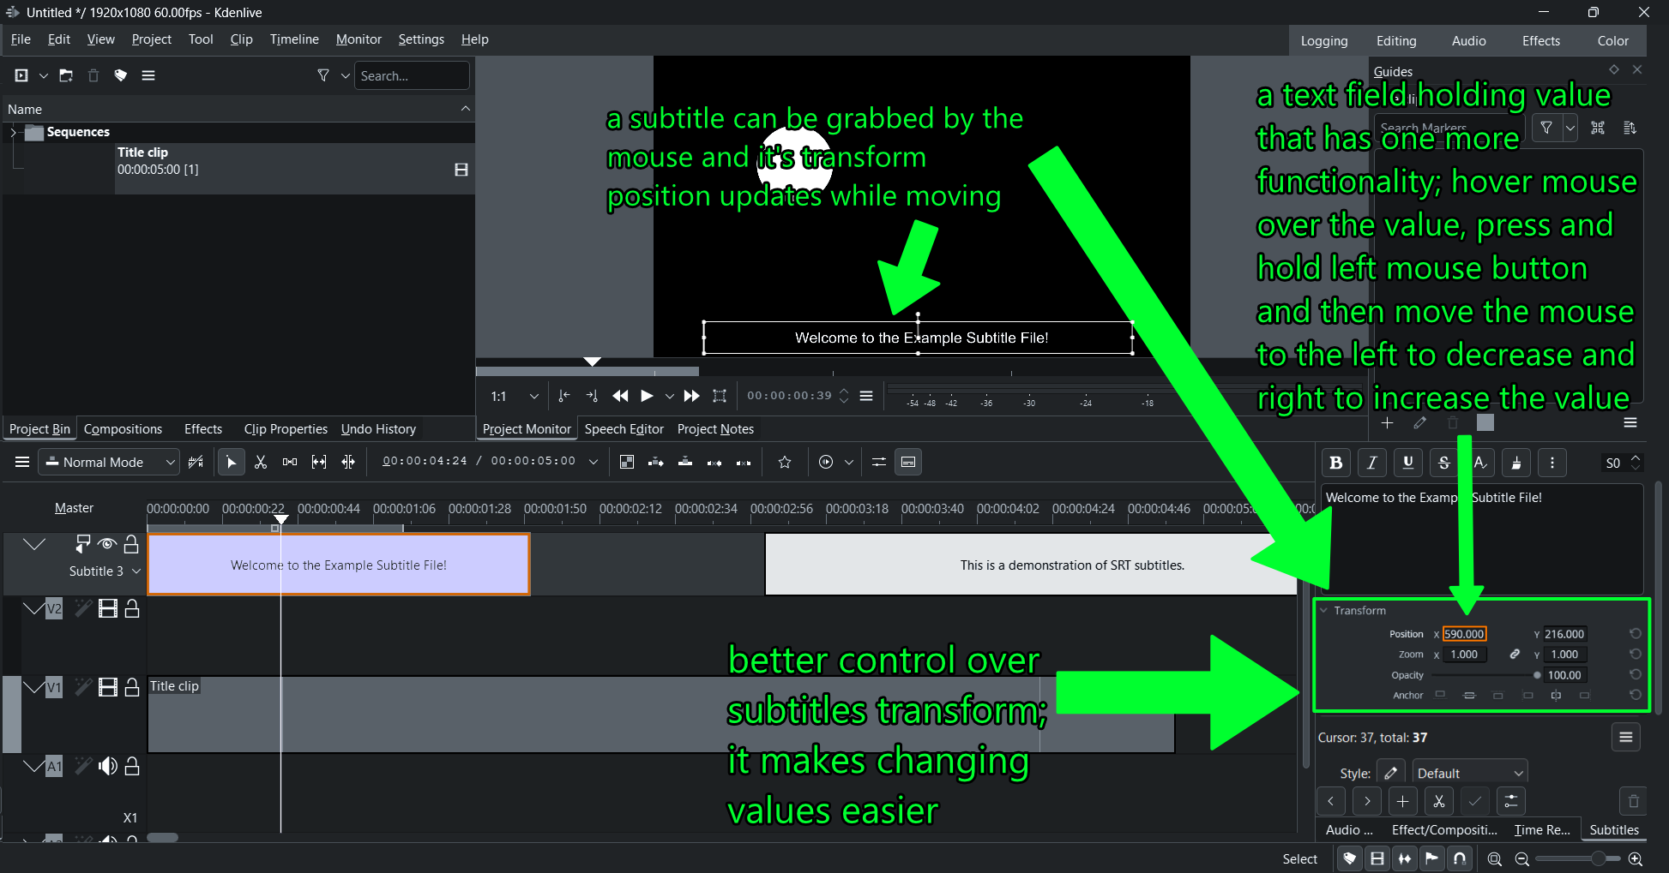
Task: Mute audio track A1 with the speaker icon
Action: pos(107,766)
